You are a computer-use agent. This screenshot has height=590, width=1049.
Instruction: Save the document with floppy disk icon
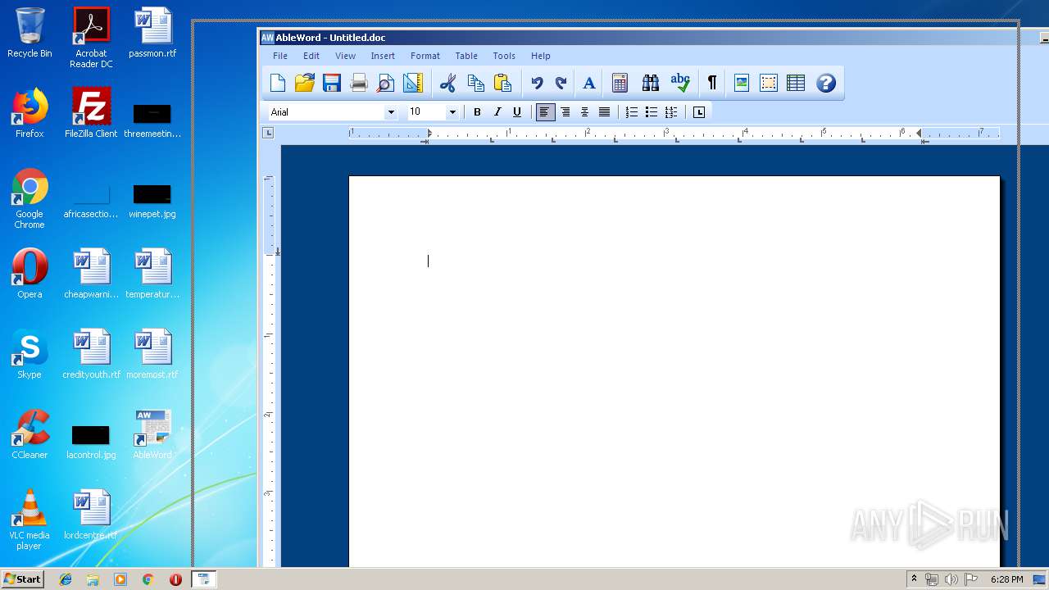tap(331, 83)
